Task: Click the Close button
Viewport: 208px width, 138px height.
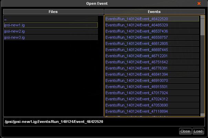Action: (x=185, y=131)
